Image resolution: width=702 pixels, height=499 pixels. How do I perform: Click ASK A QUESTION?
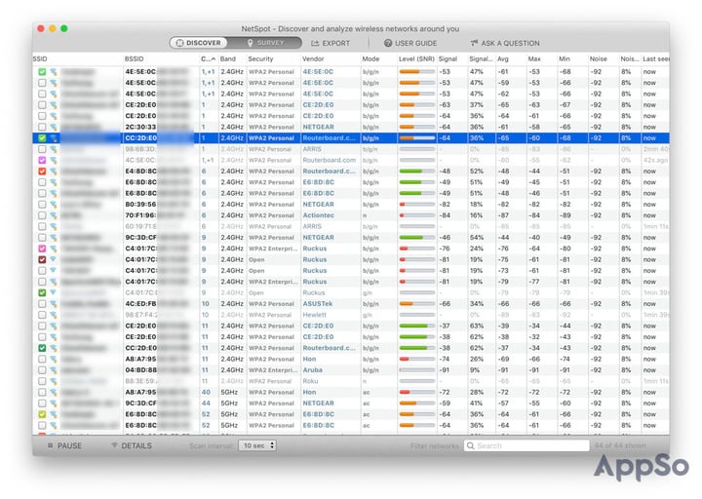pos(505,43)
